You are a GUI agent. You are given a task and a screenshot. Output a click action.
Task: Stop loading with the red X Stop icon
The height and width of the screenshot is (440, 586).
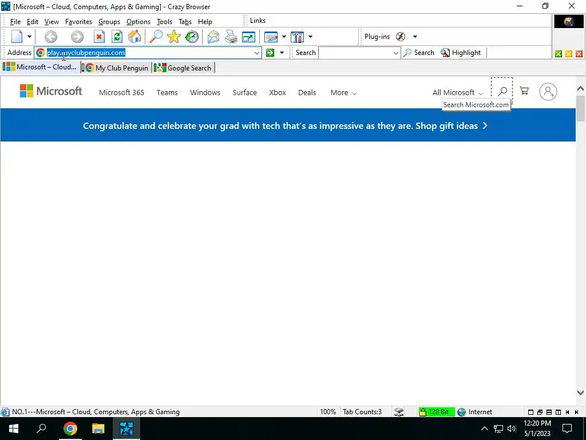click(99, 37)
